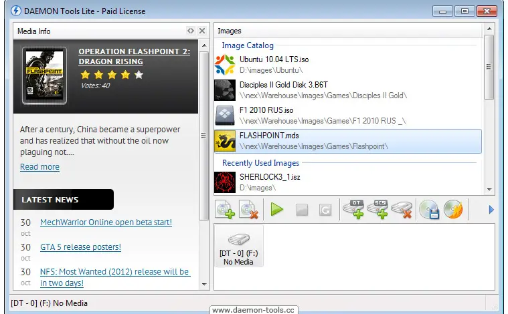Open MechWarrior Online open beta start news
The height and width of the screenshot is (314, 508).
point(106,222)
